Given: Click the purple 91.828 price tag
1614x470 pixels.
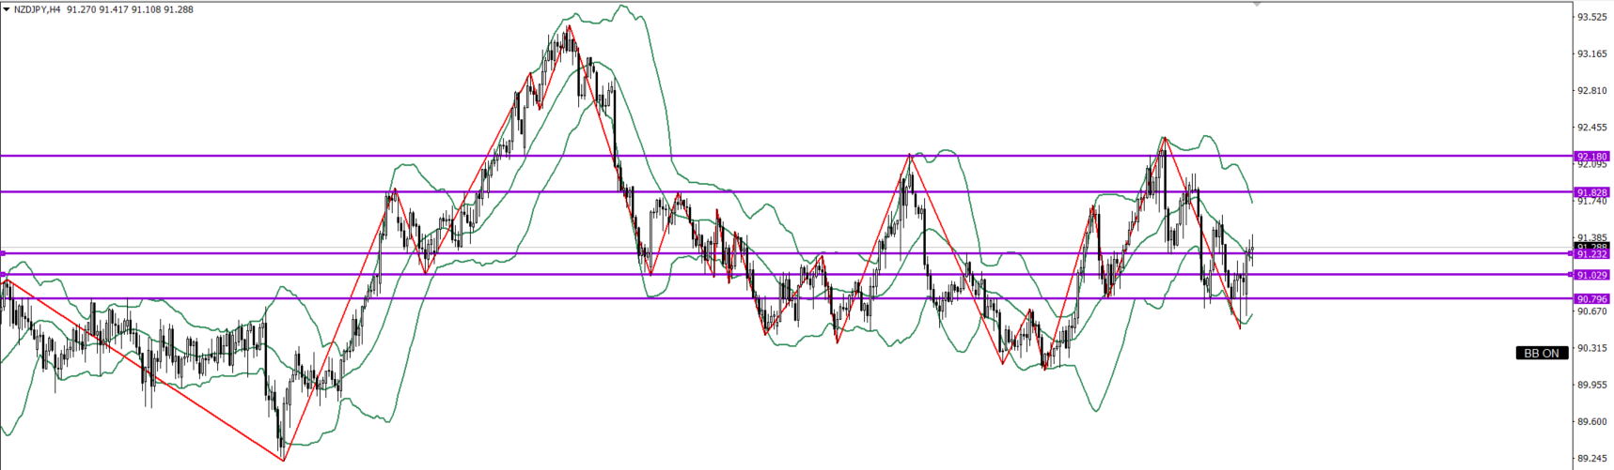Looking at the screenshot, I should point(1592,192).
